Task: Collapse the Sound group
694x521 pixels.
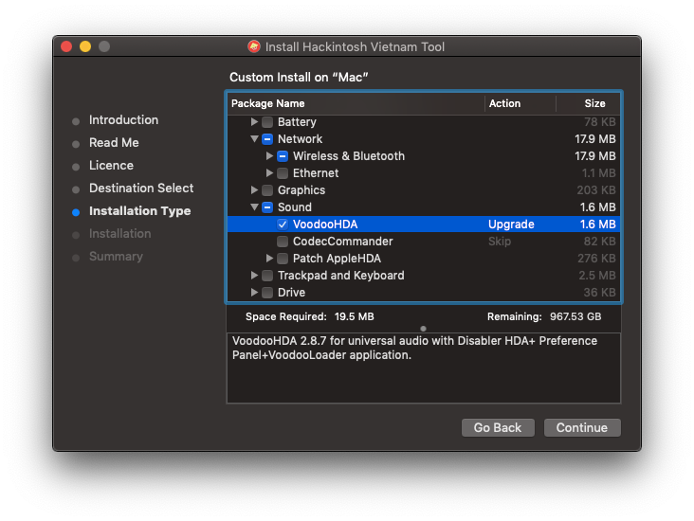Action: point(254,207)
